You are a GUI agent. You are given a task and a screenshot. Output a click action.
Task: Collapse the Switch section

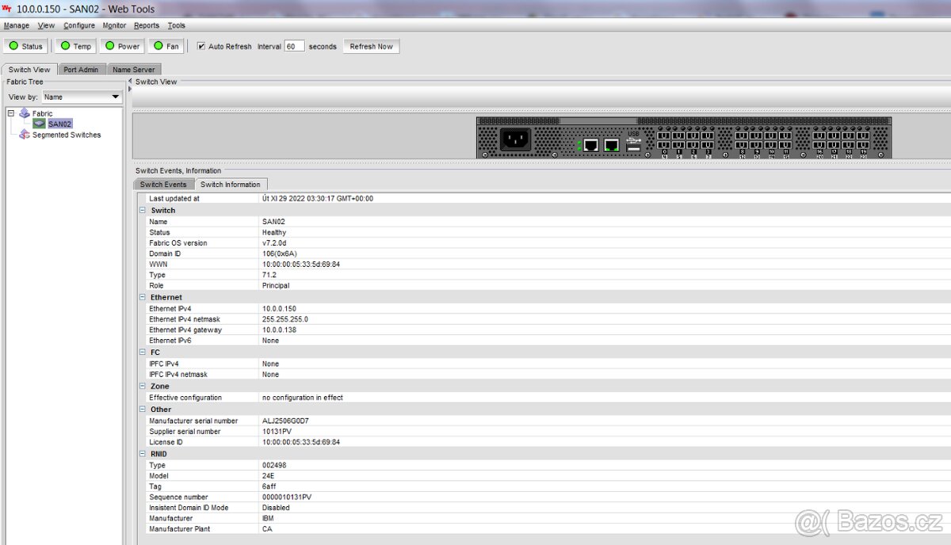(x=143, y=210)
